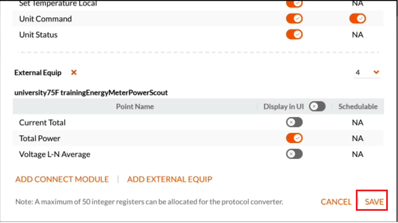Screen dimensions: 398x223
Task: Save the protocol converter configuration
Action: tap(374, 202)
